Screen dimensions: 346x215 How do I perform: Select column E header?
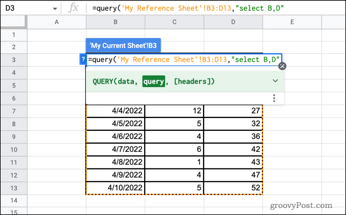[x=292, y=22]
